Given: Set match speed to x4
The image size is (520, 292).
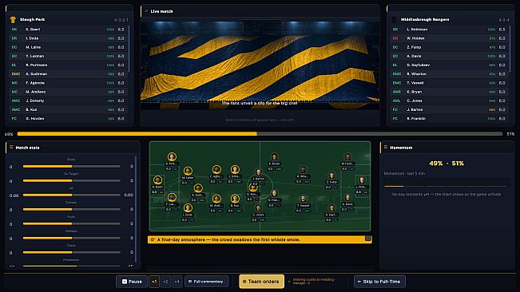Looking at the screenshot, I should coord(177,282).
